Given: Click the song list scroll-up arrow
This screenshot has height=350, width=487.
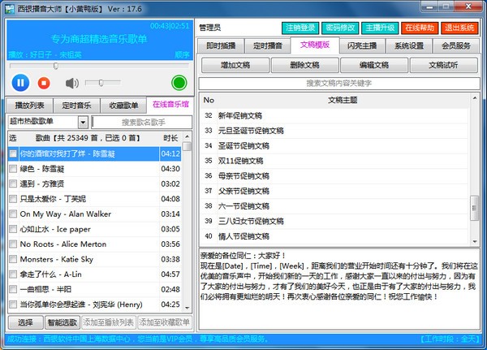Looking at the screenshot, I should [187, 136].
